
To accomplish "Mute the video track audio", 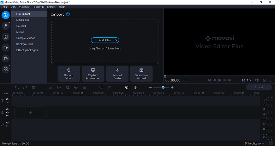I will 7,112.
